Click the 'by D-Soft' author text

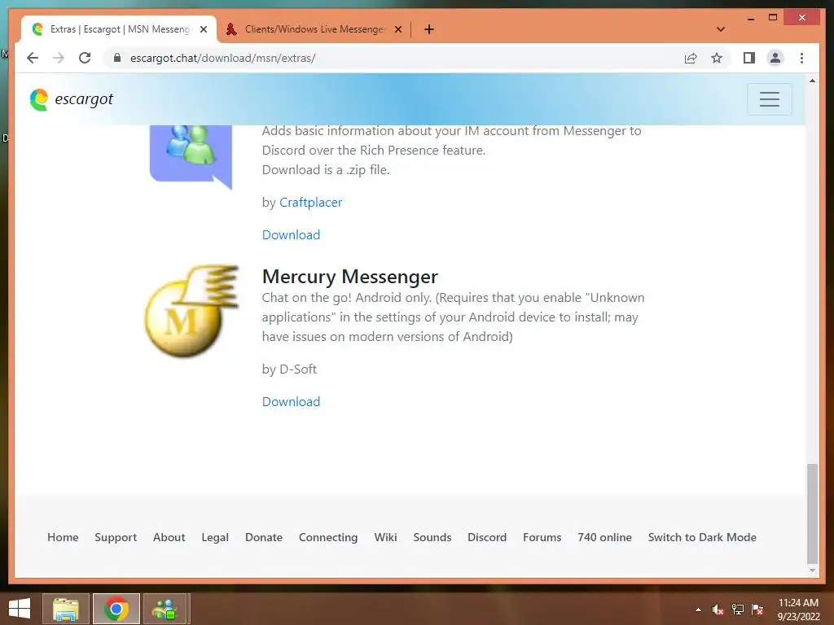[x=289, y=369]
